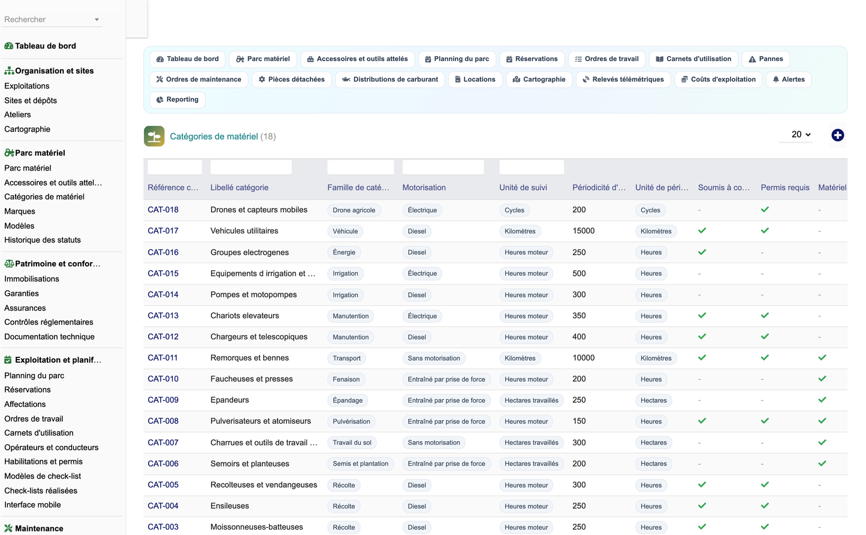Click the Tableau de bord sidebar icon
Viewport: 866px width, 535px height.
coord(9,46)
